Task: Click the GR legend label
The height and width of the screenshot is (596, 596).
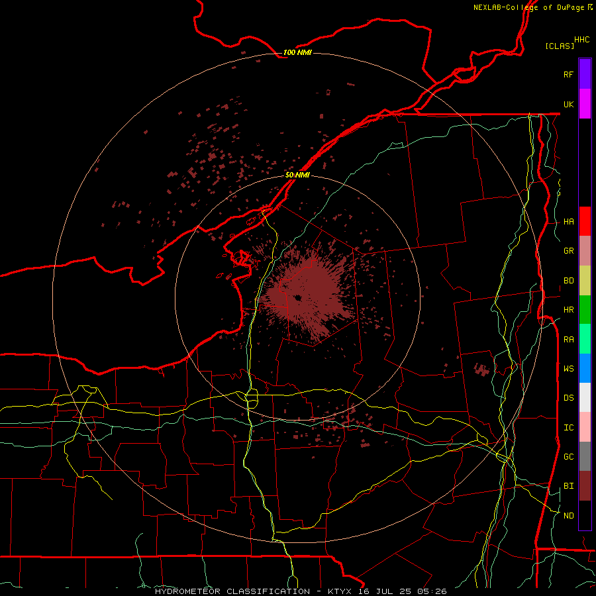Action: [x=568, y=251]
